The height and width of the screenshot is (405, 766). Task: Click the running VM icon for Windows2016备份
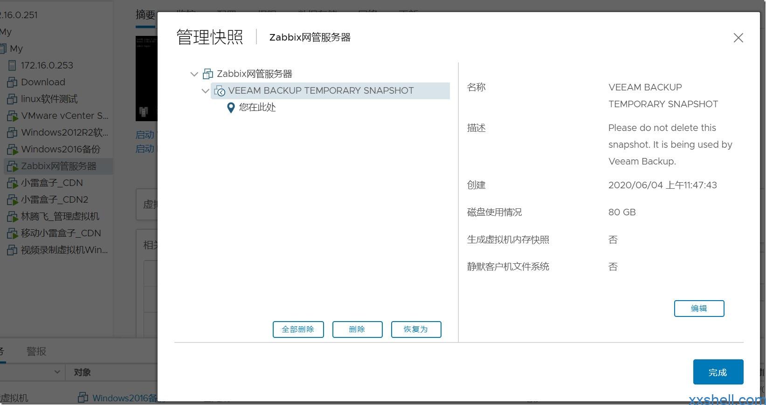12,150
